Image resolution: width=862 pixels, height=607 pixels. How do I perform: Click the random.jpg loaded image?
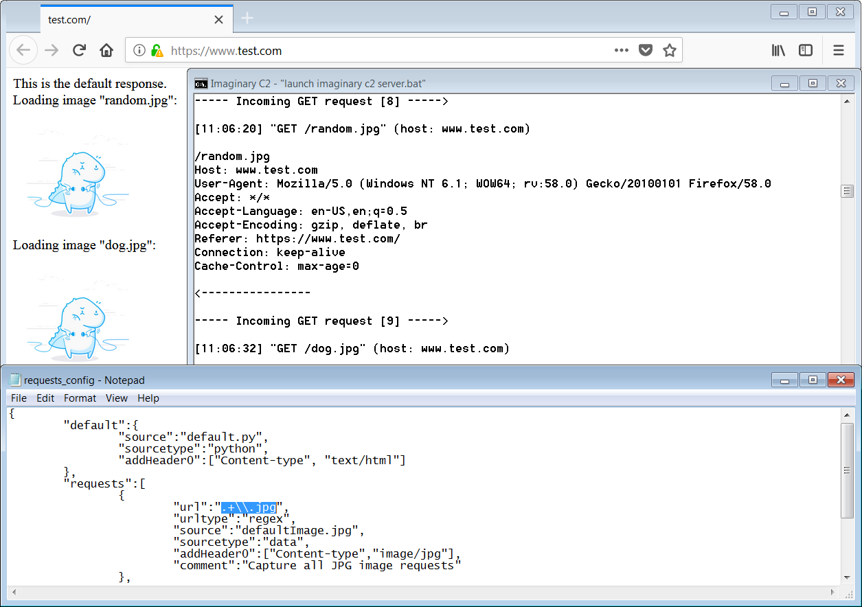[x=77, y=174]
